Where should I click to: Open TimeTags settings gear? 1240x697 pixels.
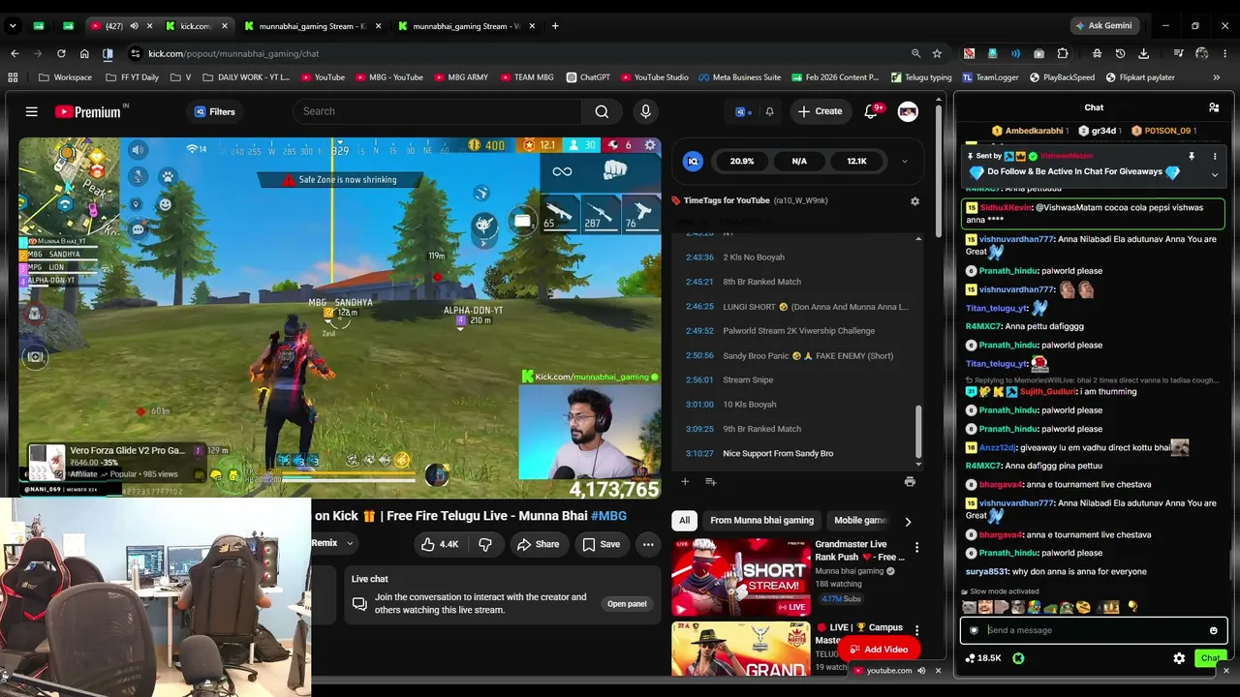click(914, 201)
